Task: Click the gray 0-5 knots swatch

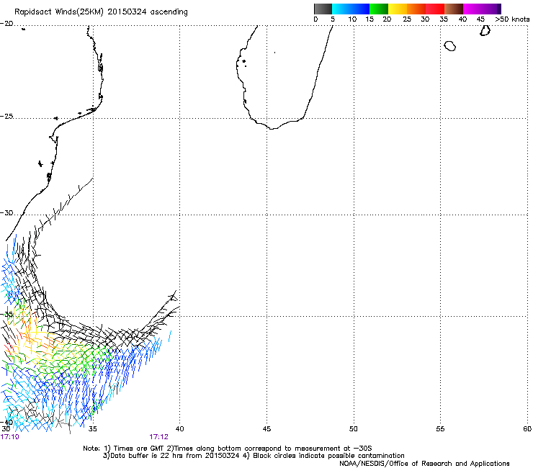Action: coord(323,9)
